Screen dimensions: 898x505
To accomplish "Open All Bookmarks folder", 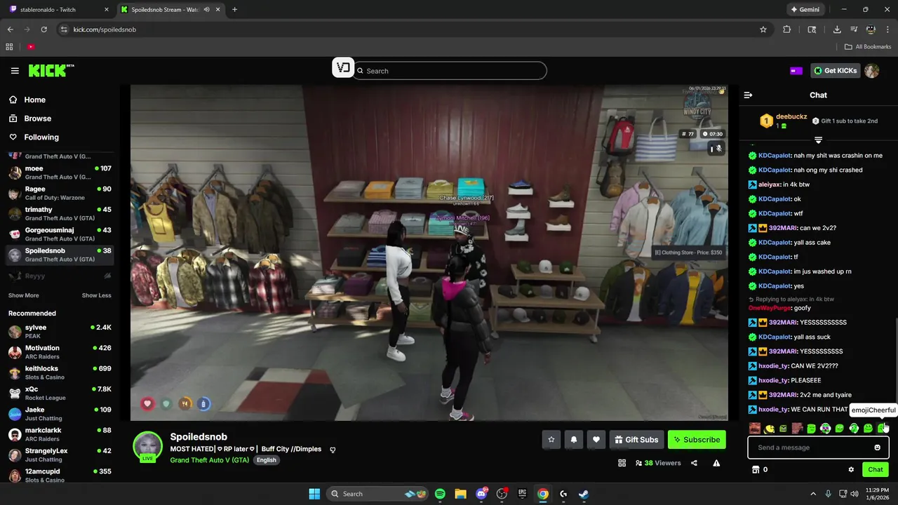I will pyautogui.click(x=868, y=47).
